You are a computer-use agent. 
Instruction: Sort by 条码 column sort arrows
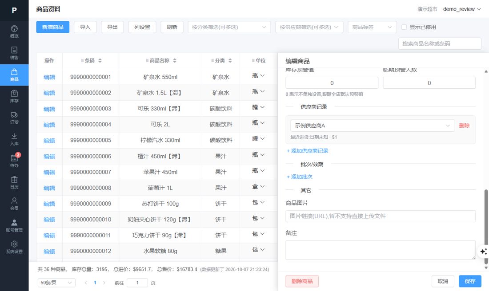pos(100,61)
